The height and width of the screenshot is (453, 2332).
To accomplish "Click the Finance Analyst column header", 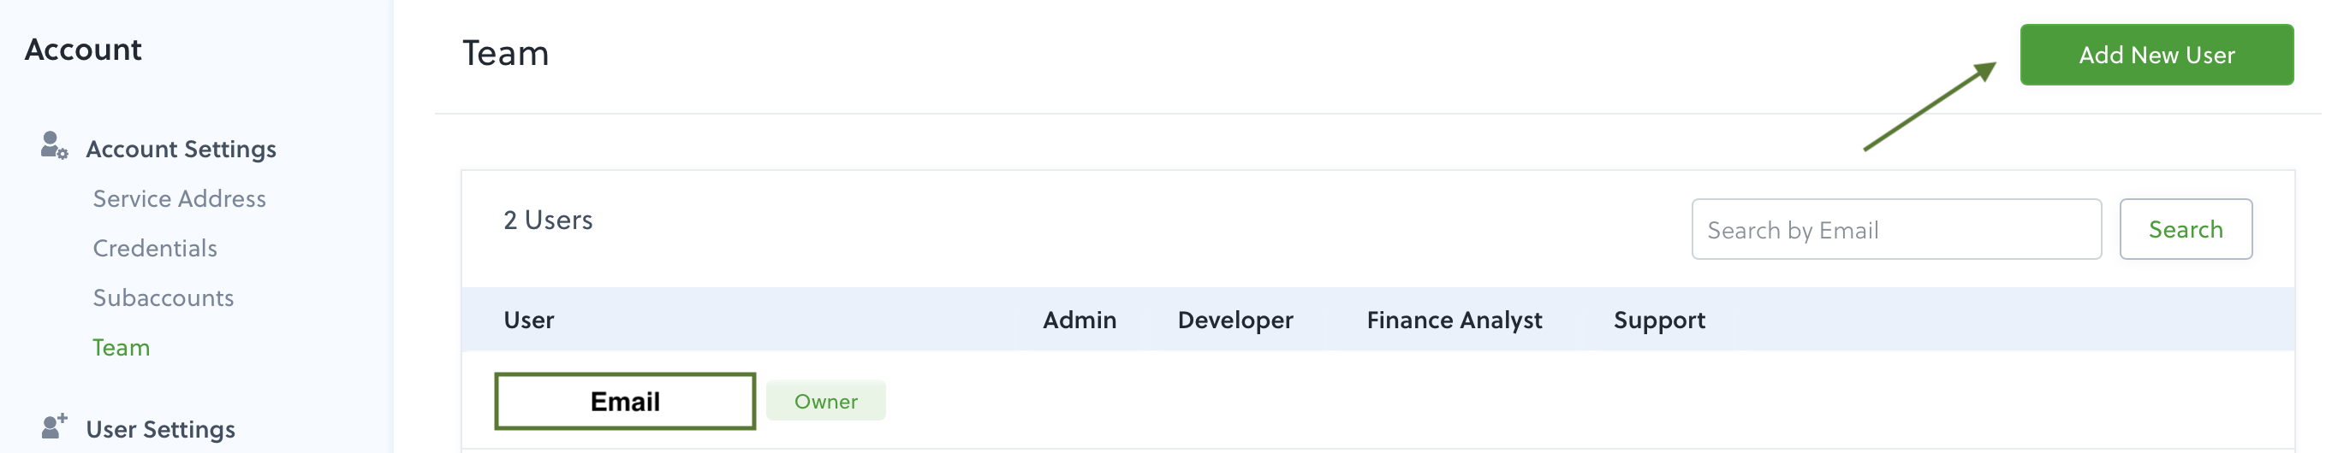I will (1454, 320).
